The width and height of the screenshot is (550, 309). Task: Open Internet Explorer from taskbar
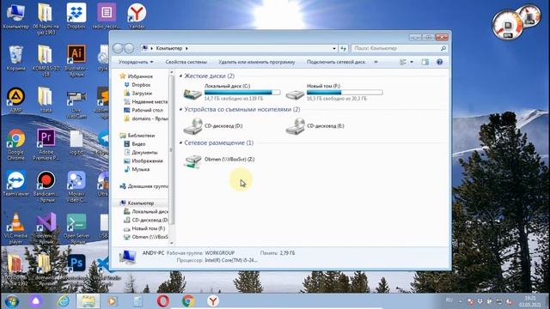[64, 301]
